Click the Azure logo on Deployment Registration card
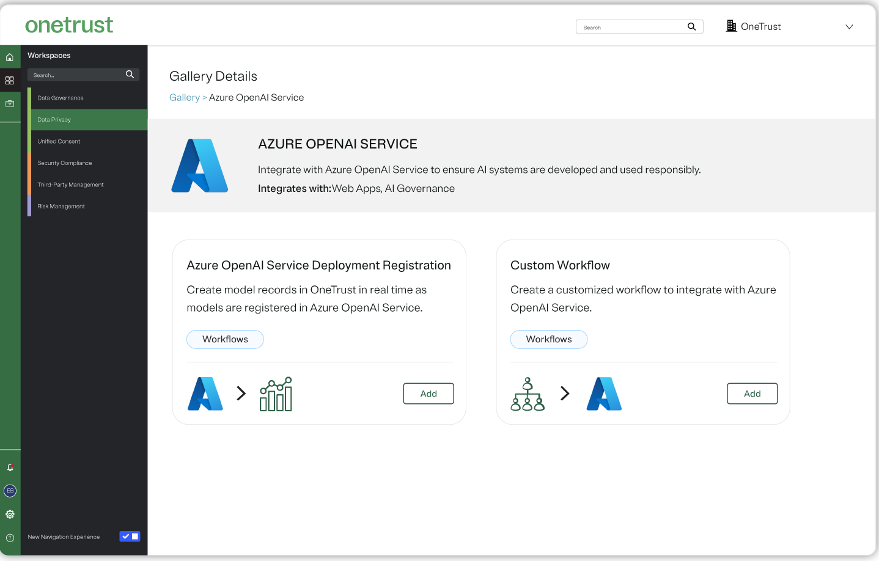The width and height of the screenshot is (879, 561). 205,394
